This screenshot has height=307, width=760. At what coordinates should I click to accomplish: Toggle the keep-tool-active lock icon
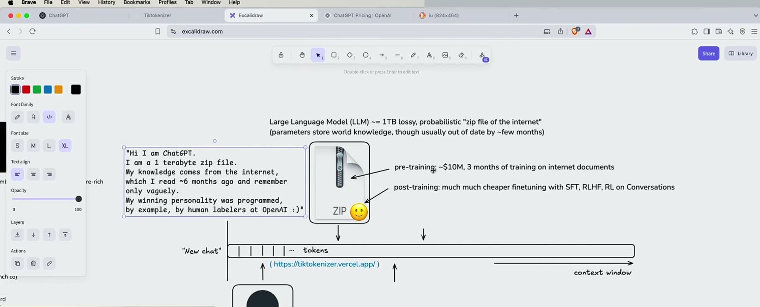(x=281, y=55)
